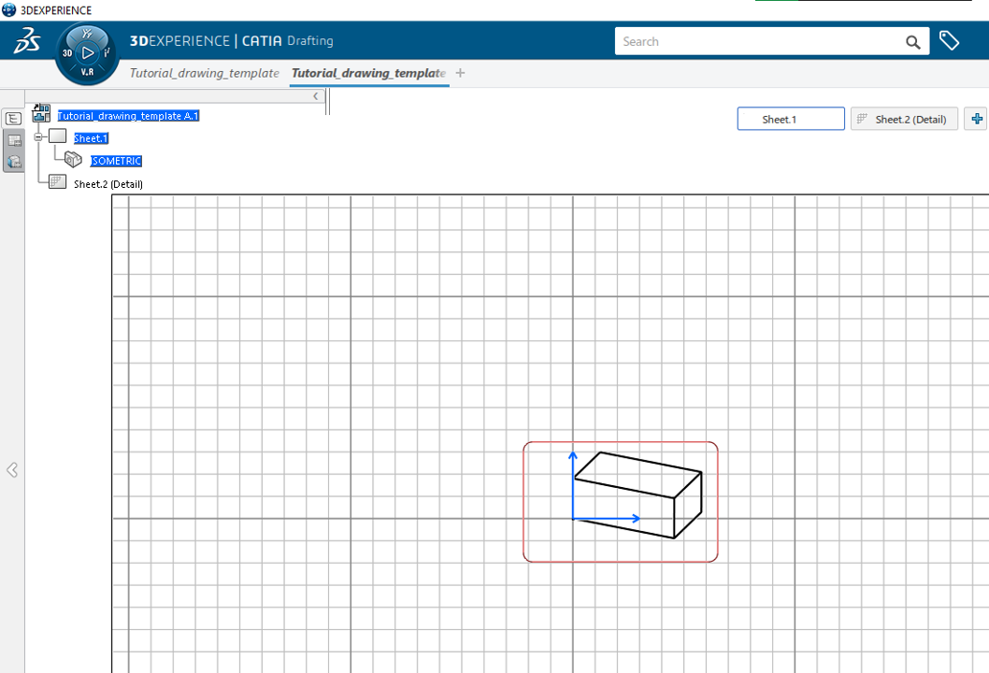Viewport: 989px width, 673px height.
Task: Switch to the first Tutorial_drawing_template tab
Action: (204, 73)
